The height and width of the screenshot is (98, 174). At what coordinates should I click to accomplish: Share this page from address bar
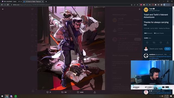click(135, 5)
